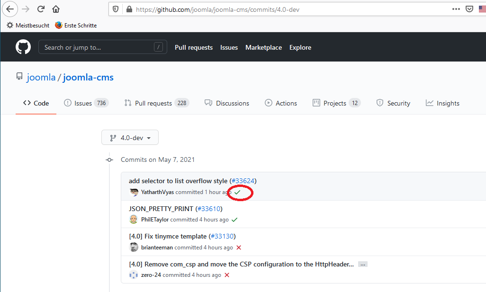Click red X status on brianteeman commit
Image resolution: width=486 pixels, height=292 pixels.
pos(239,248)
